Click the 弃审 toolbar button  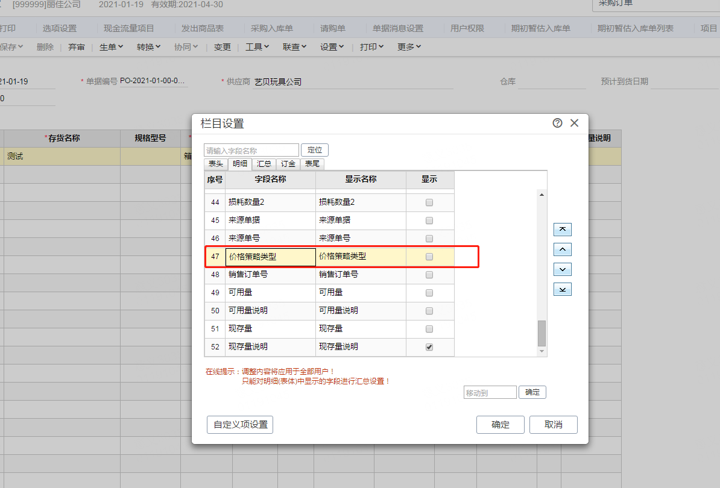click(x=76, y=47)
